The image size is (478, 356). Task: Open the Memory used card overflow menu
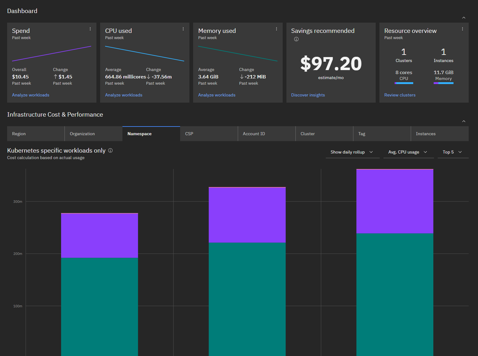pos(277,29)
